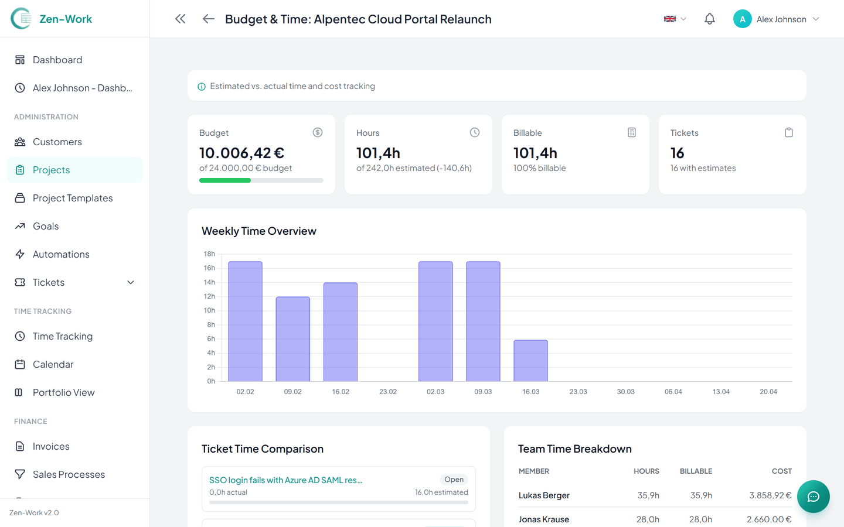Click the info icon in tracking banner

(202, 87)
